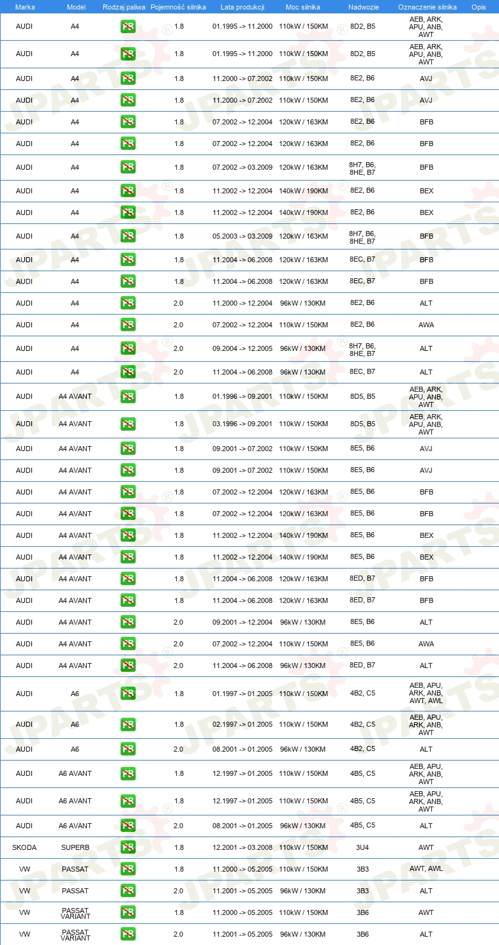Click the Moc silnika column header
The width and height of the screenshot is (499, 945).
pos(303,6)
